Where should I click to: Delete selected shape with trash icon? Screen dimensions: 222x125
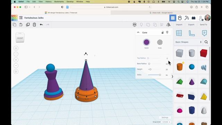click(34, 25)
